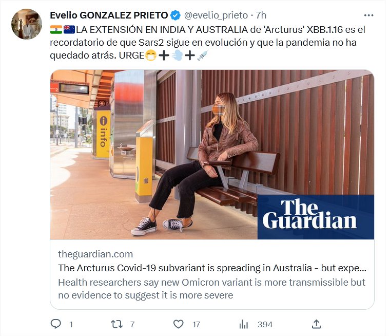Click the @evelio_prieto handle
Viewport: 389px width, 336px height.
click(216, 15)
